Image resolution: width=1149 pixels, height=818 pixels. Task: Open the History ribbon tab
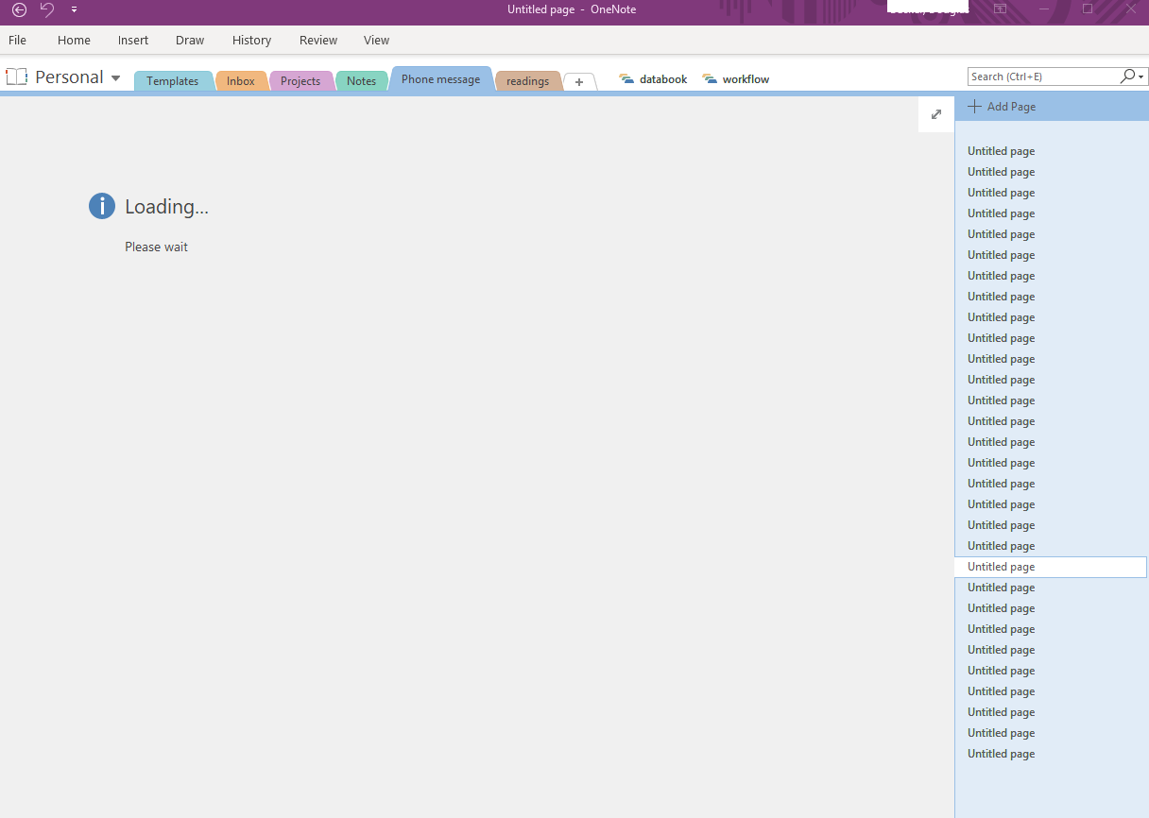251,41
